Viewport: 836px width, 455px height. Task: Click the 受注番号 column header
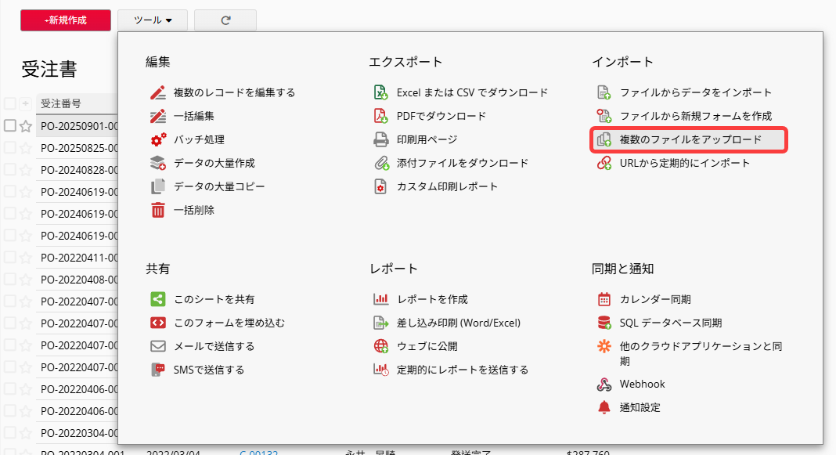(61, 103)
